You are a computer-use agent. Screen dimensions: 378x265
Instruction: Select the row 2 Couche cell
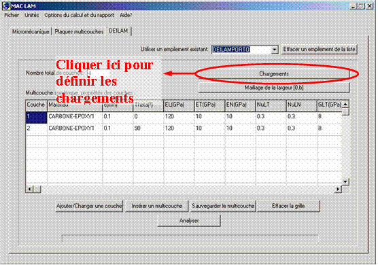click(37, 129)
